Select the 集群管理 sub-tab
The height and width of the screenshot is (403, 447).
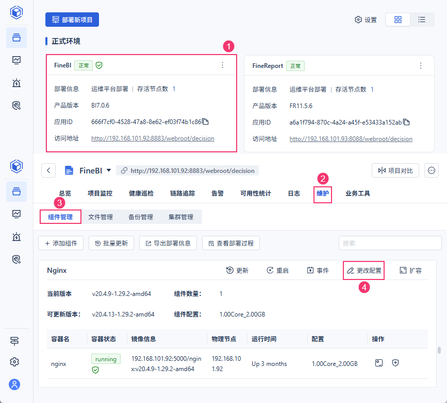click(181, 217)
